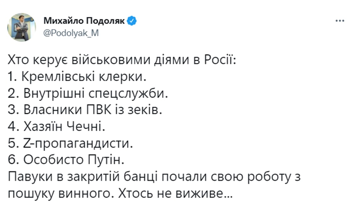Image resolution: width=347 pixels, height=204 pixels.
Task: Open the tweet's three-dot more options menu
Action: [340, 21]
